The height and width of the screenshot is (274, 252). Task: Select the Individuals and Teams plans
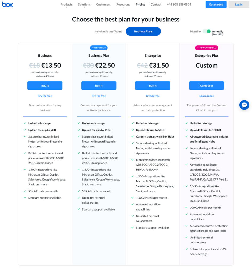click(x=108, y=31)
